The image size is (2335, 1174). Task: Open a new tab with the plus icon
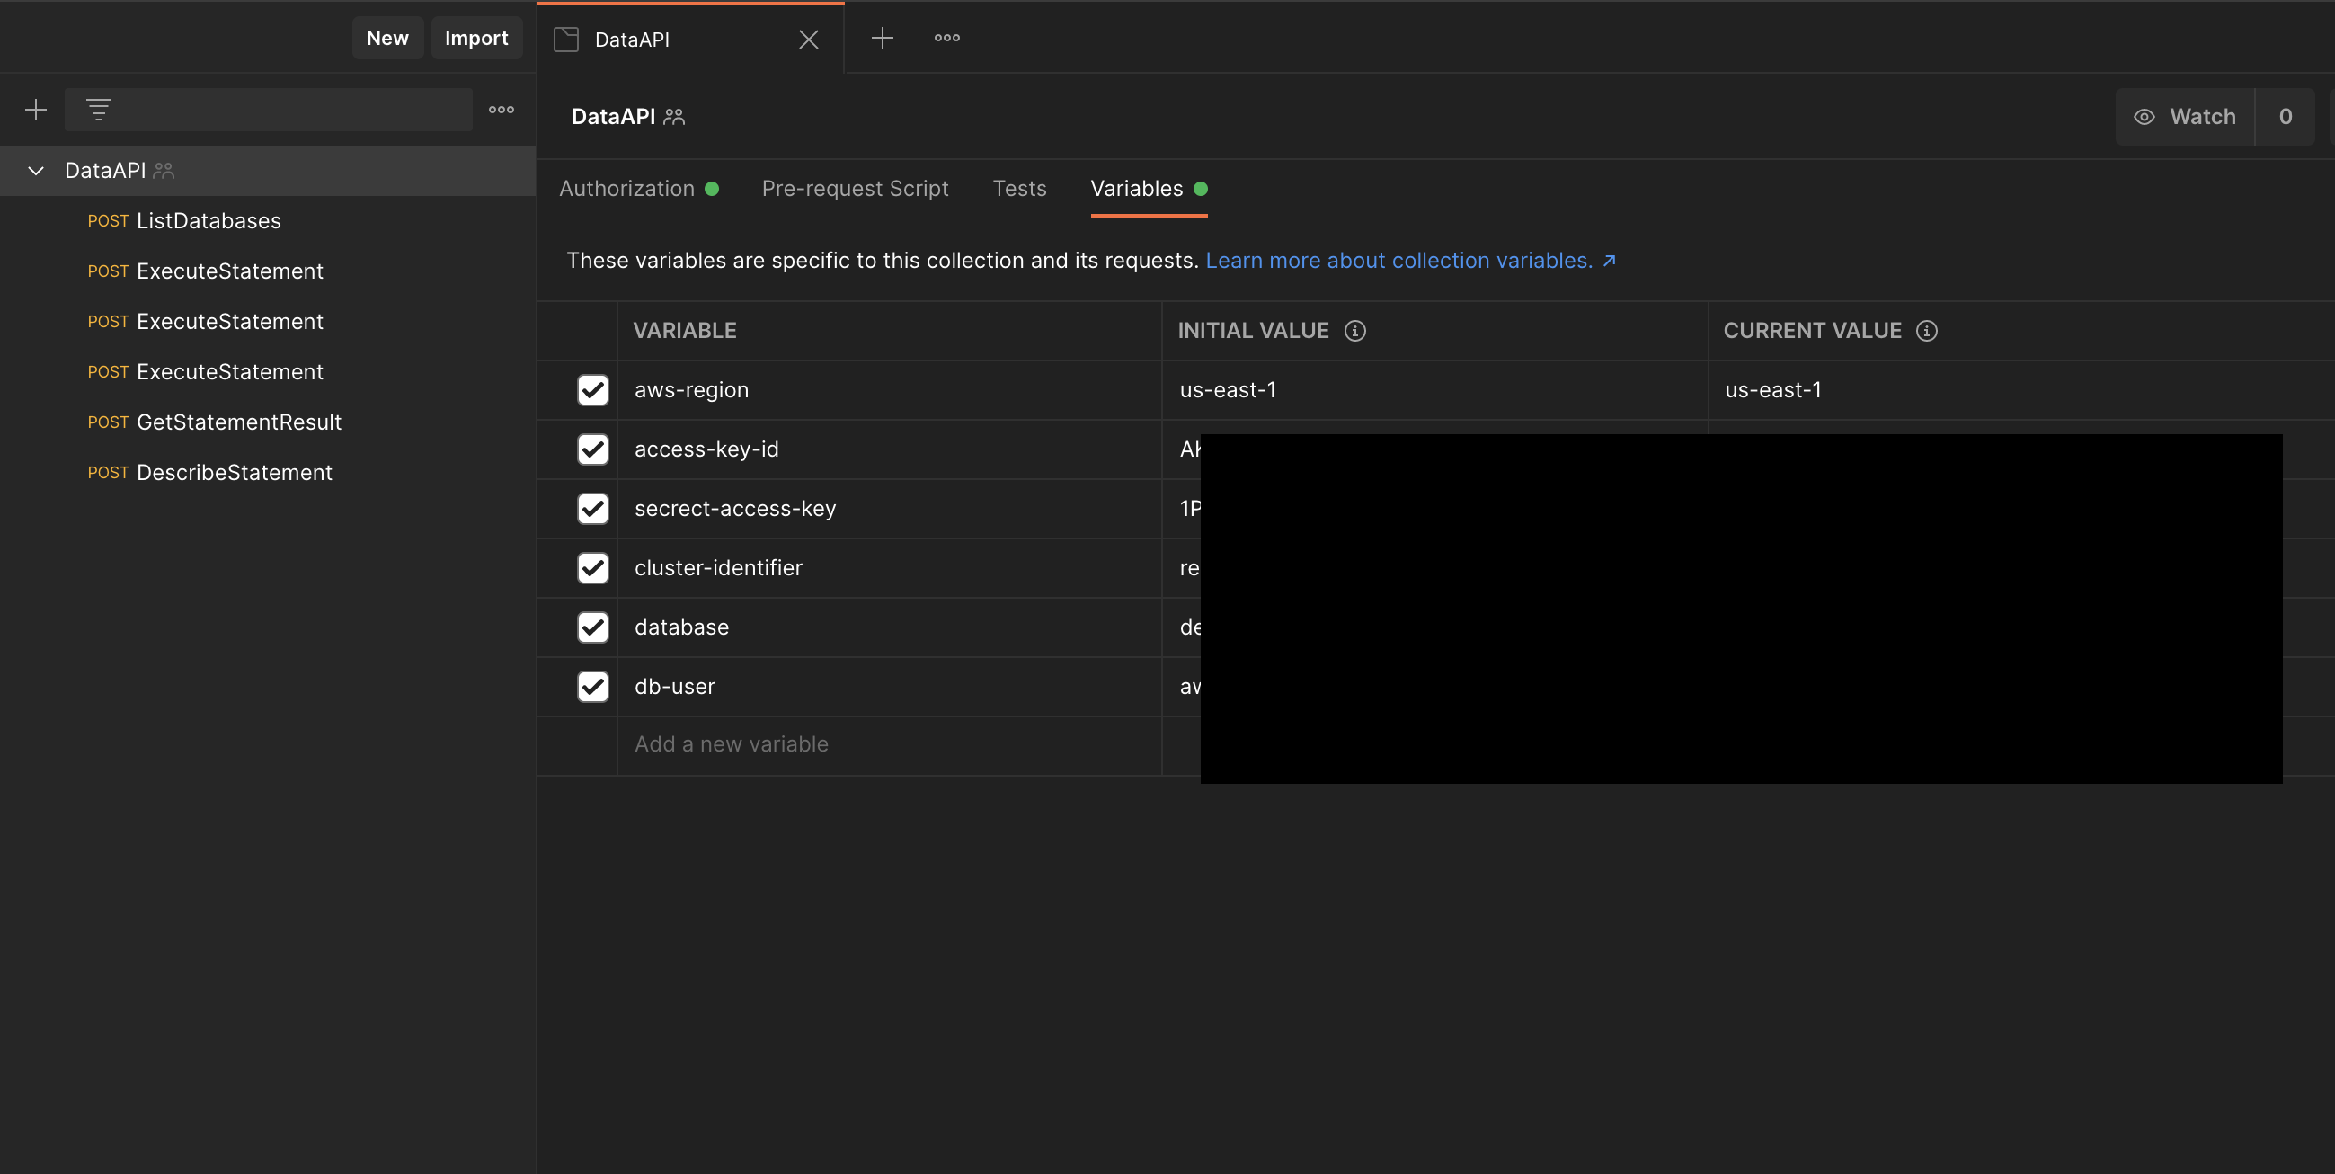click(x=882, y=38)
